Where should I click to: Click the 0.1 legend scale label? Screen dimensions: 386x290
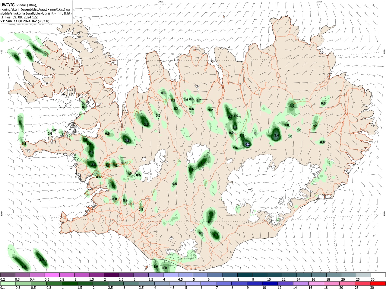2,288
